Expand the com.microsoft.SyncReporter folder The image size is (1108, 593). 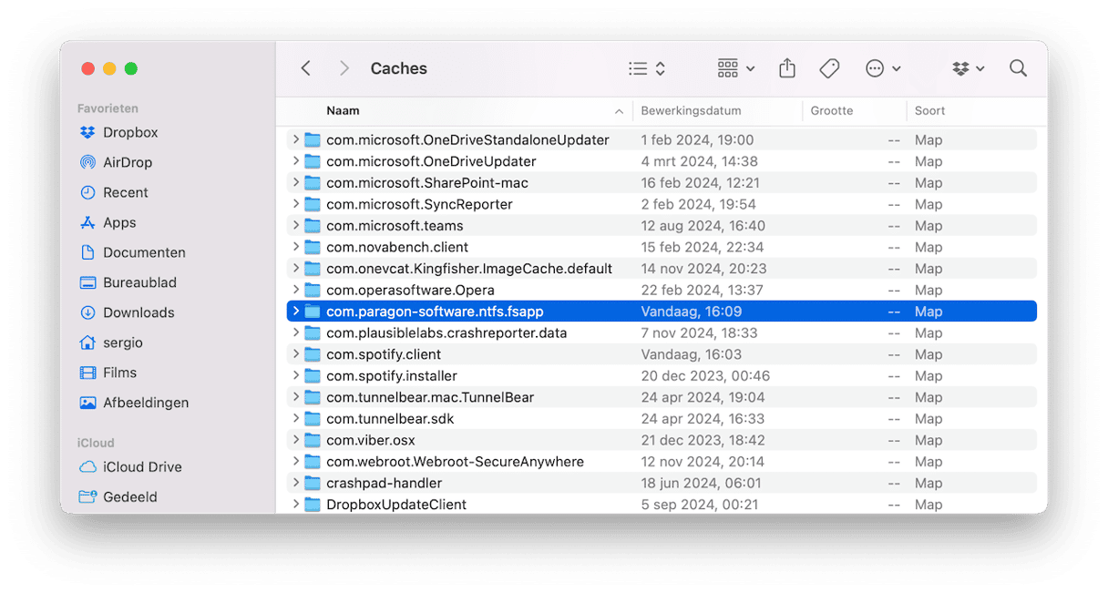coord(295,204)
